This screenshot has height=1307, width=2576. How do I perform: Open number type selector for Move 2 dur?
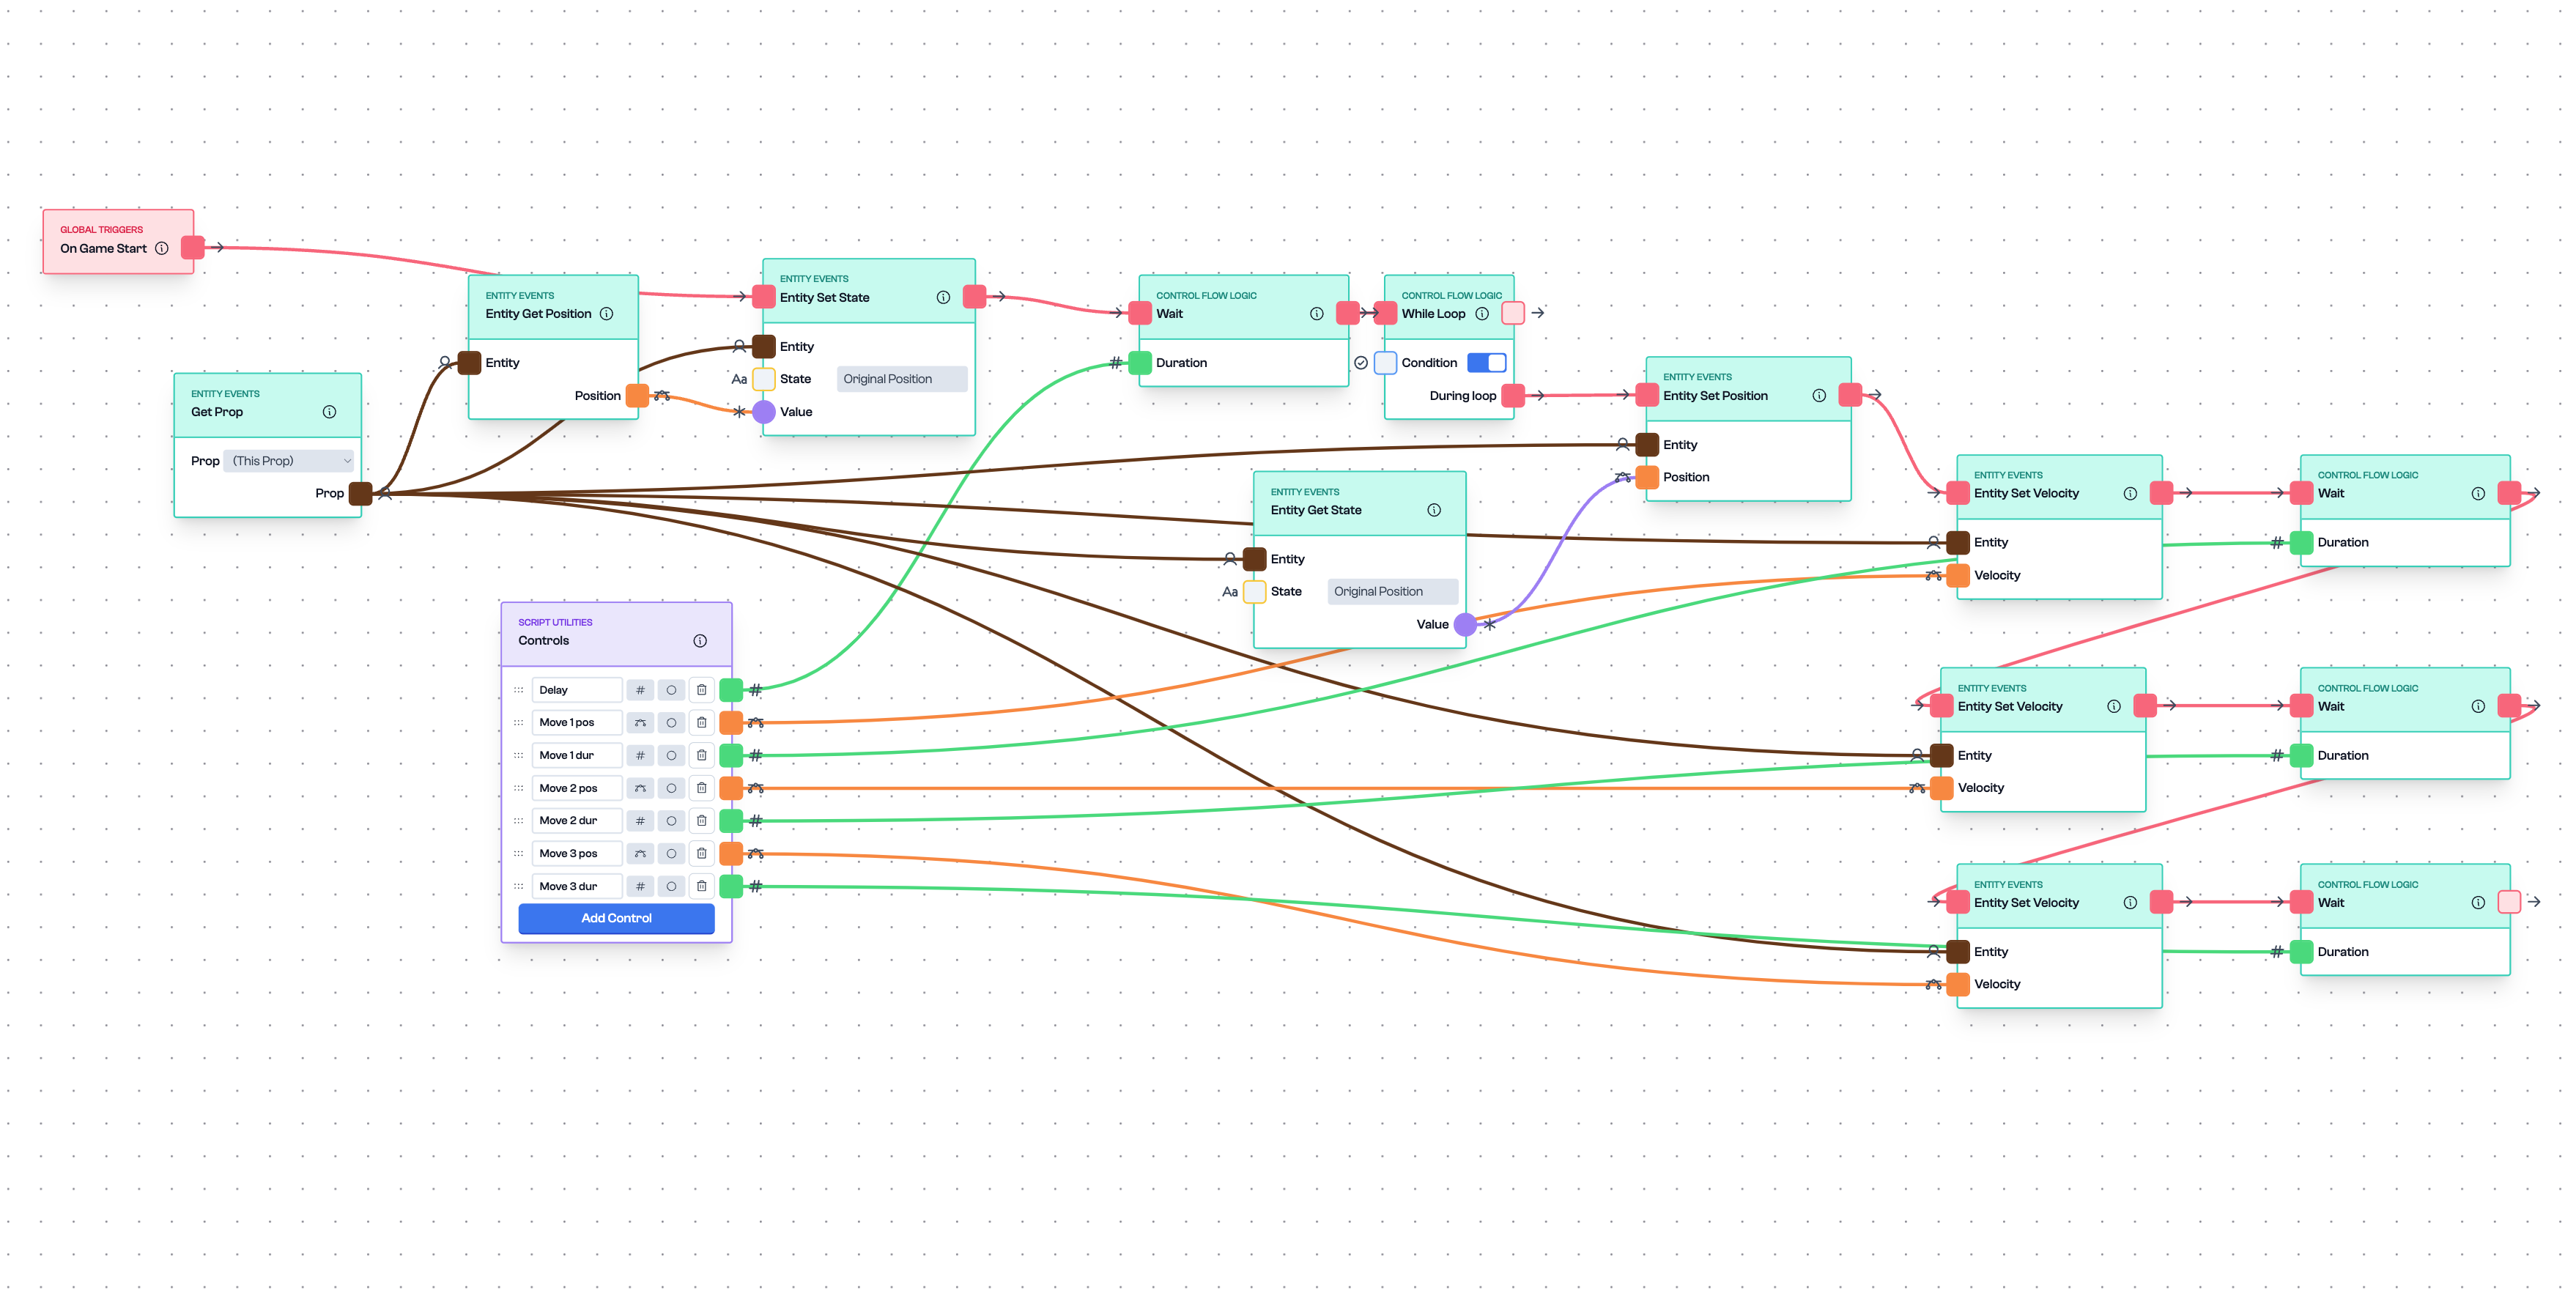[x=640, y=821]
